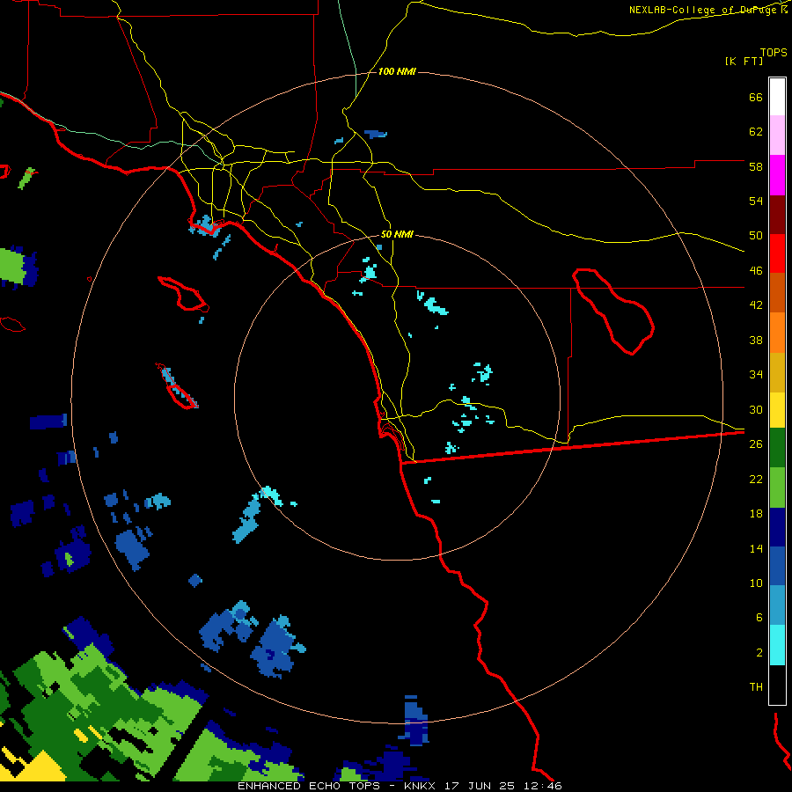Click the legend value "54"
Viewport: 792px width, 792px height.
pyautogui.click(x=756, y=201)
